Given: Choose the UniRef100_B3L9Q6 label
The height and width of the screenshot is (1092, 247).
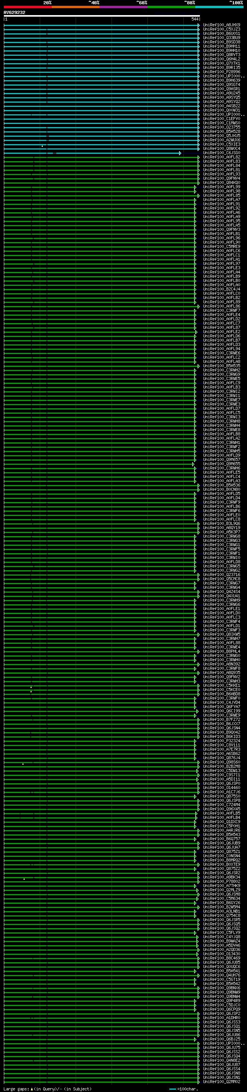Looking at the screenshot, I should [222, 524].
